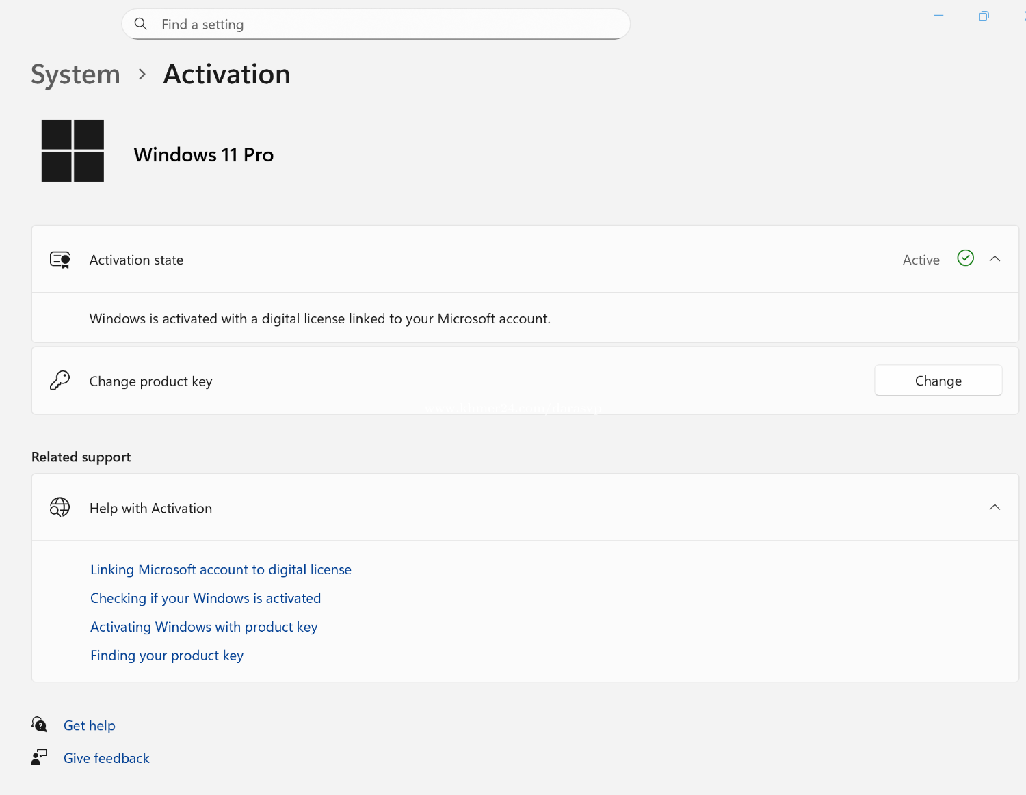
Task: Click the Activation state certificate icon
Action: pos(60,260)
